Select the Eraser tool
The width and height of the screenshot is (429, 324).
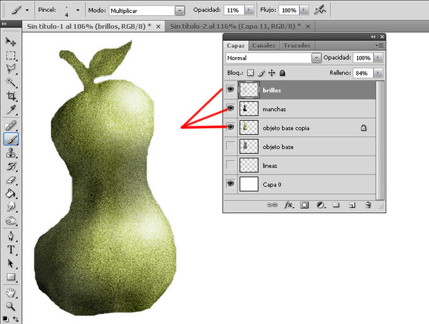pyautogui.click(x=11, y=180)
